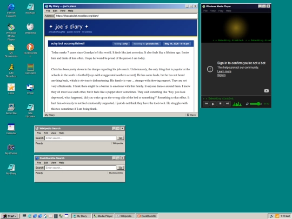The width and height of the screenshot is (292, 219).
Task: Mute audio using the media player speaker icon
Action: (x=247, y=104)
